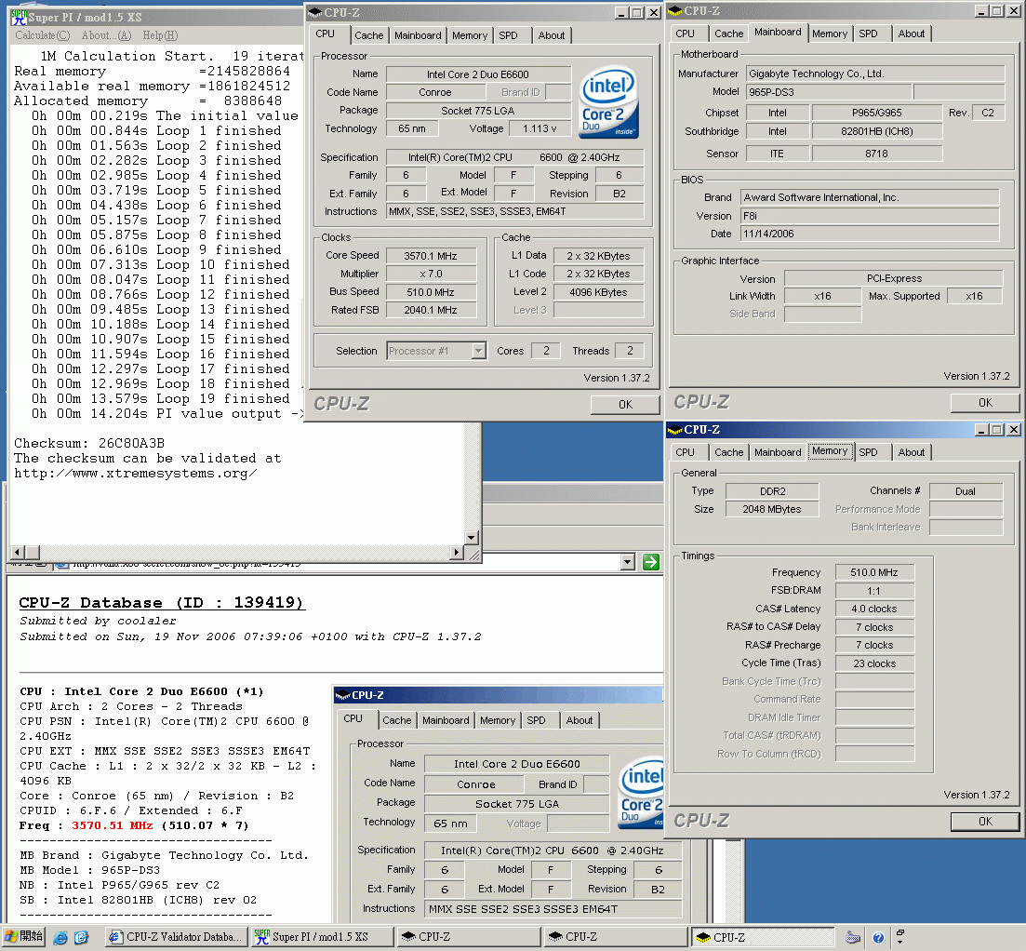Click Super PI vertical scrollbar down arrow
The height and width of the screenshot is (951, 1026).
point(471,537)
